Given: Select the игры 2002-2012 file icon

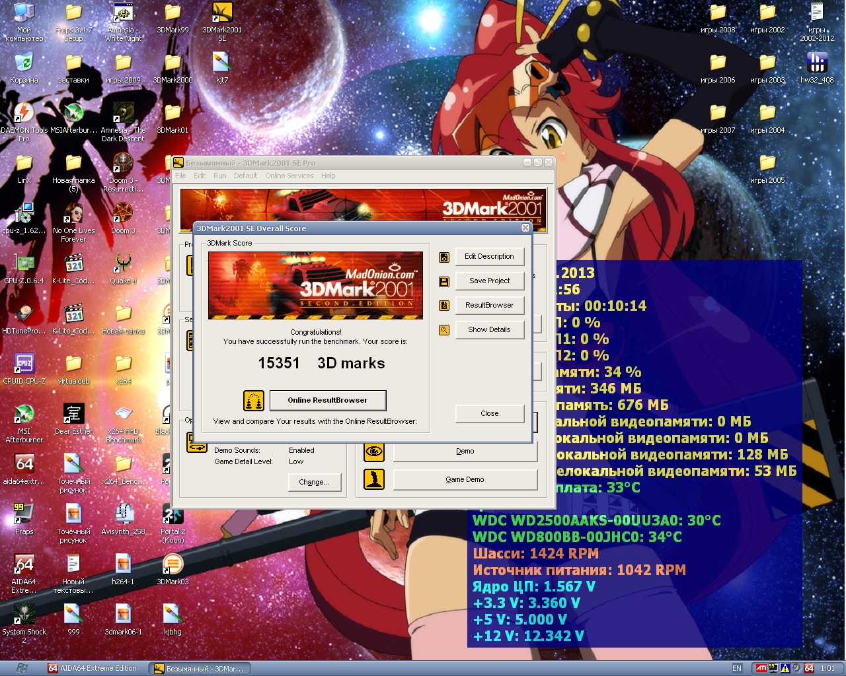Looking at the screenshot, I should pos(817,22).
